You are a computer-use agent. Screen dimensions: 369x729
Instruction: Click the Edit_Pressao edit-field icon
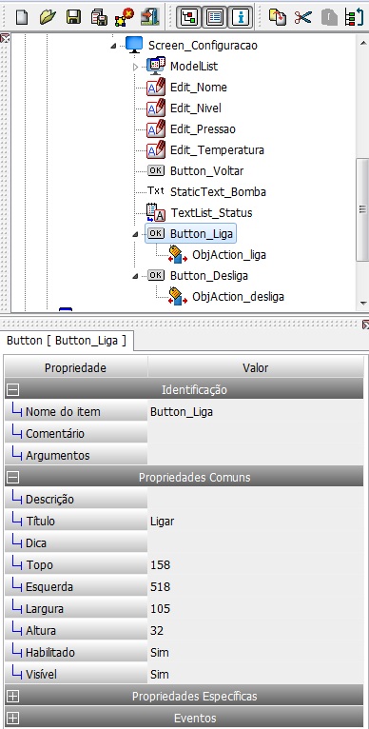point(156,128)
